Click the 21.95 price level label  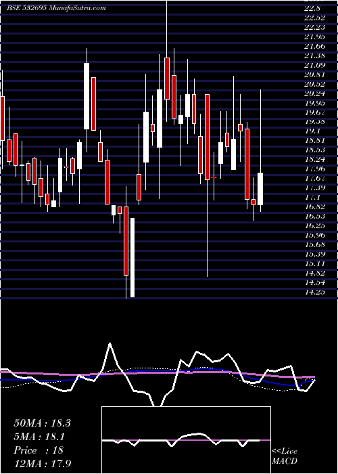tap(315, 37)
